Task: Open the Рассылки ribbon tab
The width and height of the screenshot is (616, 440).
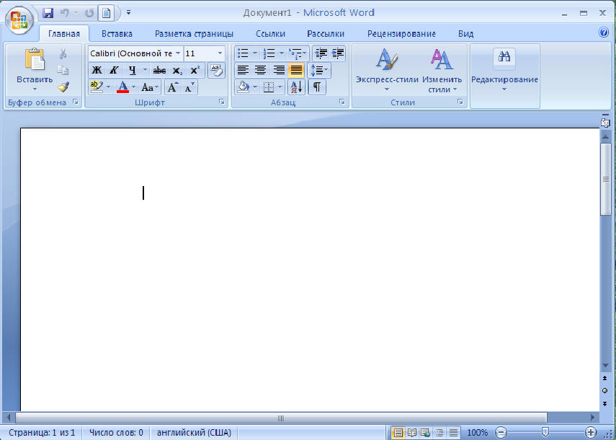Action: pos(326,34)
